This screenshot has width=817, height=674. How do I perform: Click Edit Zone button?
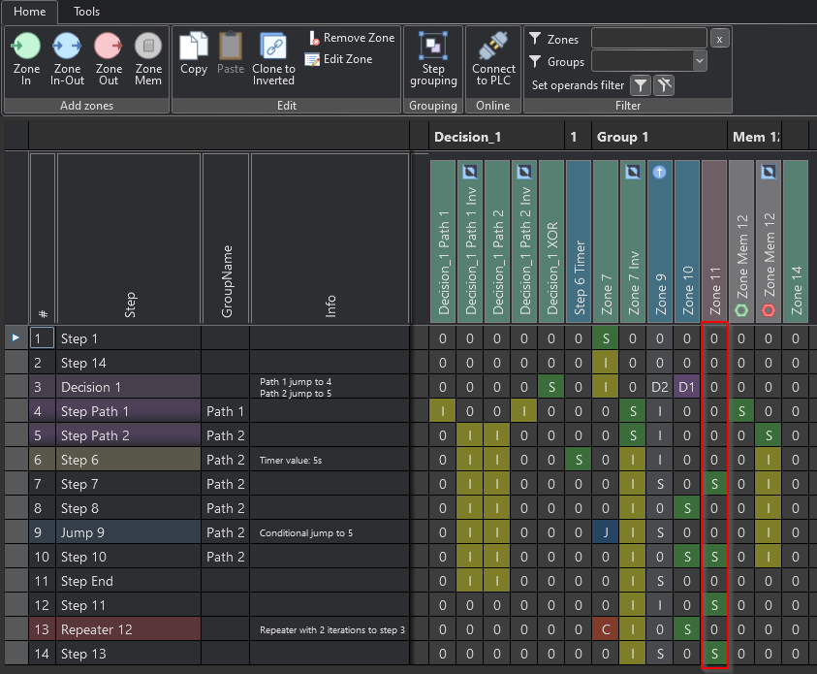[339, 59]
